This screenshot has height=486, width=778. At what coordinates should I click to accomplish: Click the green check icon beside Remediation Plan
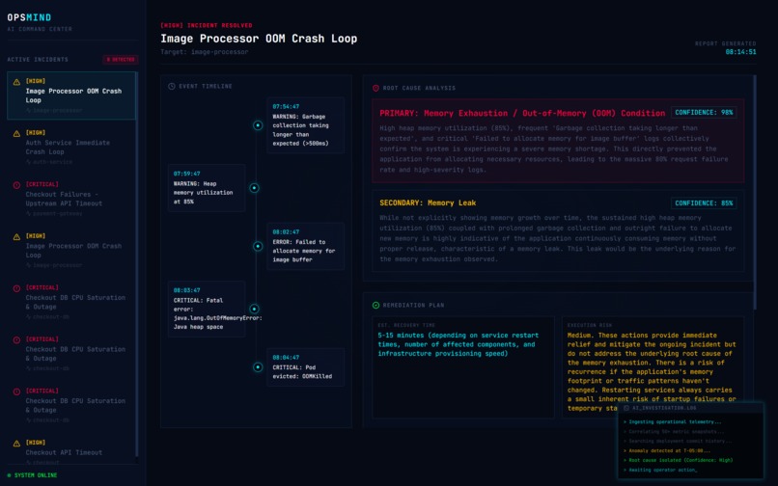[375, 306]
